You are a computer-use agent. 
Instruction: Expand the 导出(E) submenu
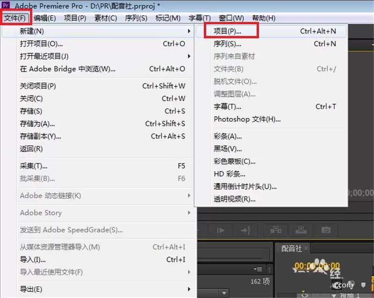(x=189, y=289)
